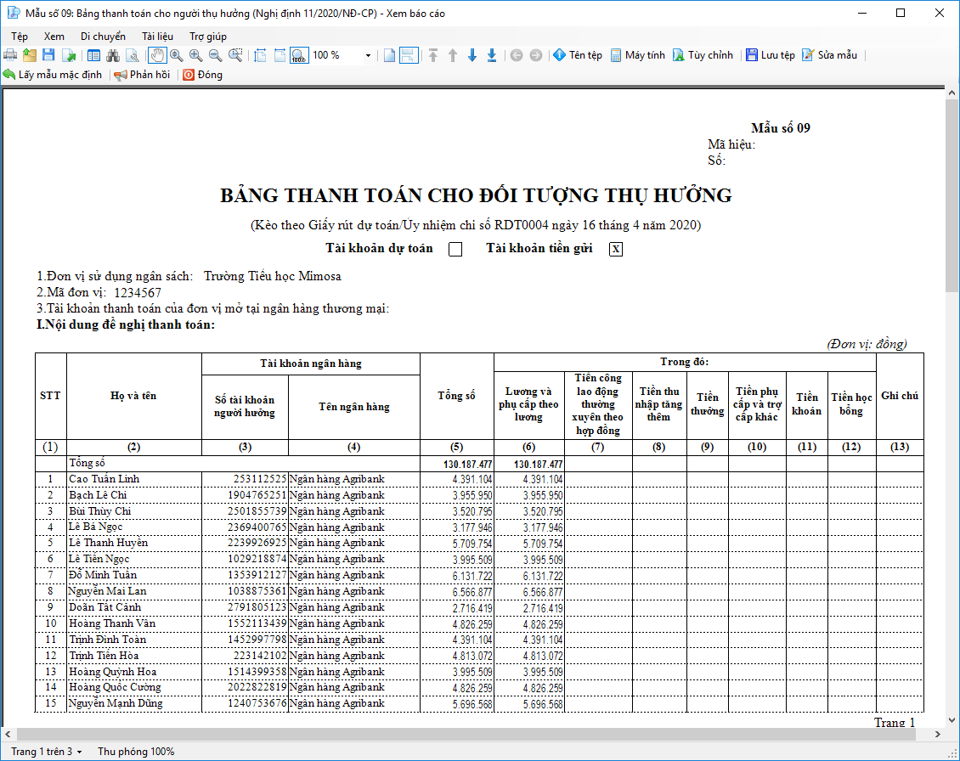Fit page width view icon
This screenshot has width=960, height=761.
(280, 55)
